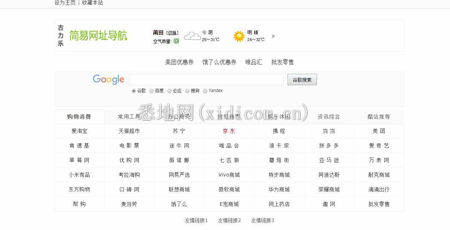Open the 唯品会 site link

[x=229, y=146]
